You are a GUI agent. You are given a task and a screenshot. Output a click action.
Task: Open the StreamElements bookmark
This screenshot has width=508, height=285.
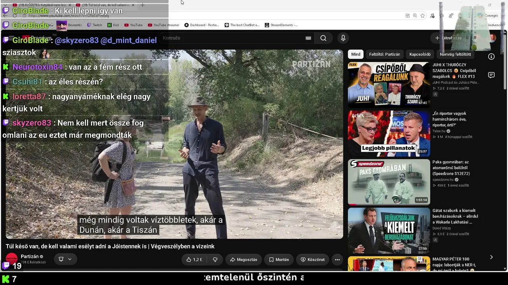click(x=281, y=25)
